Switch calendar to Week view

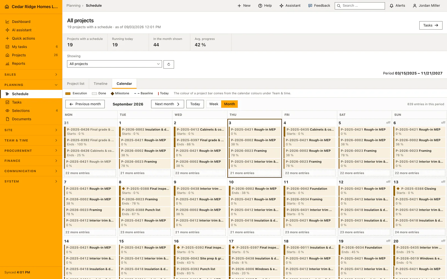214,104
